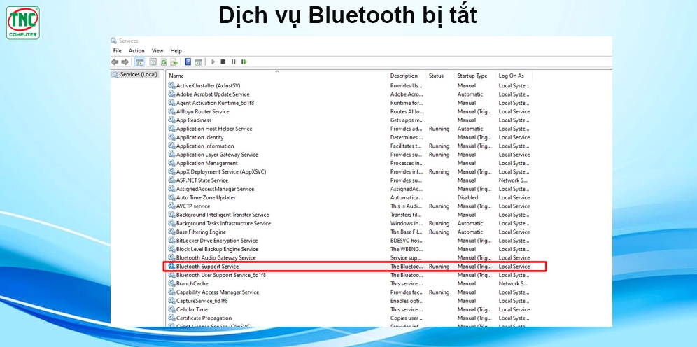This screenshot has height=347, width=697.
Task: Click the green Restart Service icon
Action: [244, 62]
